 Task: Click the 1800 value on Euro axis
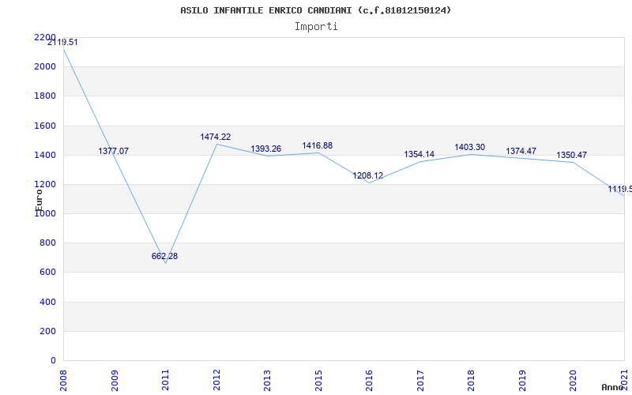[45, 96]
